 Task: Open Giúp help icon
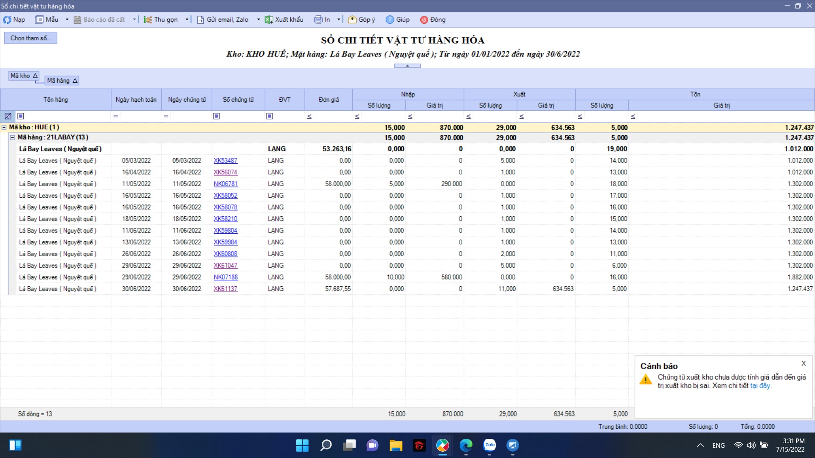tap(390, 20)
